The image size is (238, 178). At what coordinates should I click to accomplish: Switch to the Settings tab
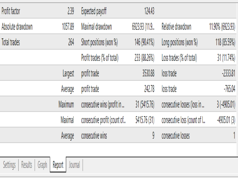(x=9, y=165)
